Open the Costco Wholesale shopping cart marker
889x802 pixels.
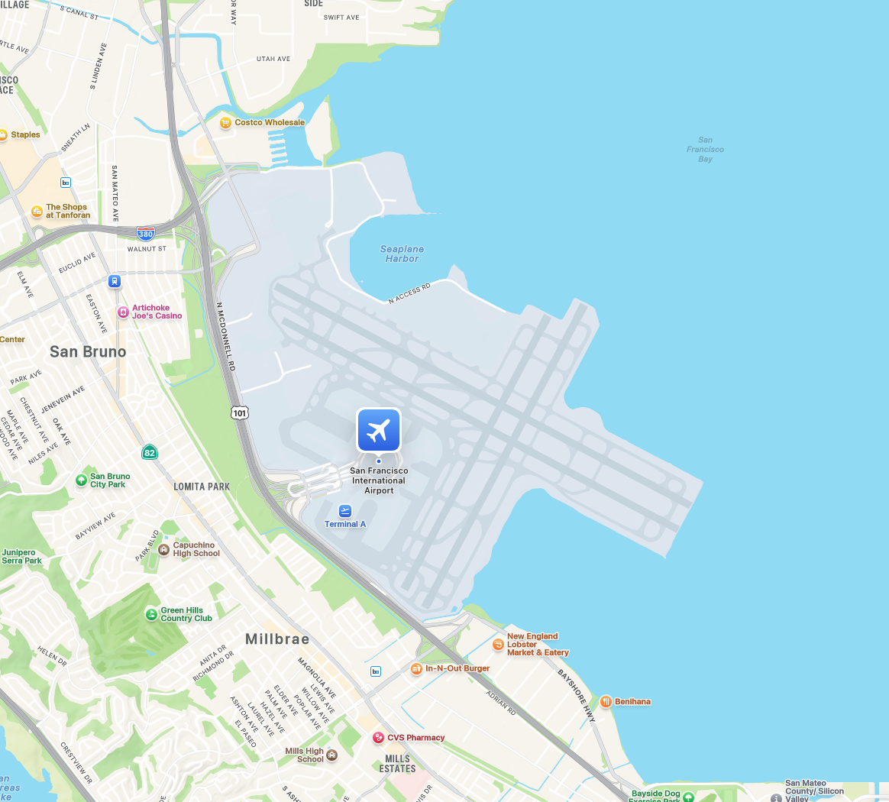(225, 122)
